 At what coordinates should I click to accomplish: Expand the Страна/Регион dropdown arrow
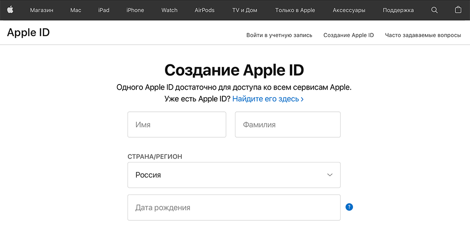[330, 175]
